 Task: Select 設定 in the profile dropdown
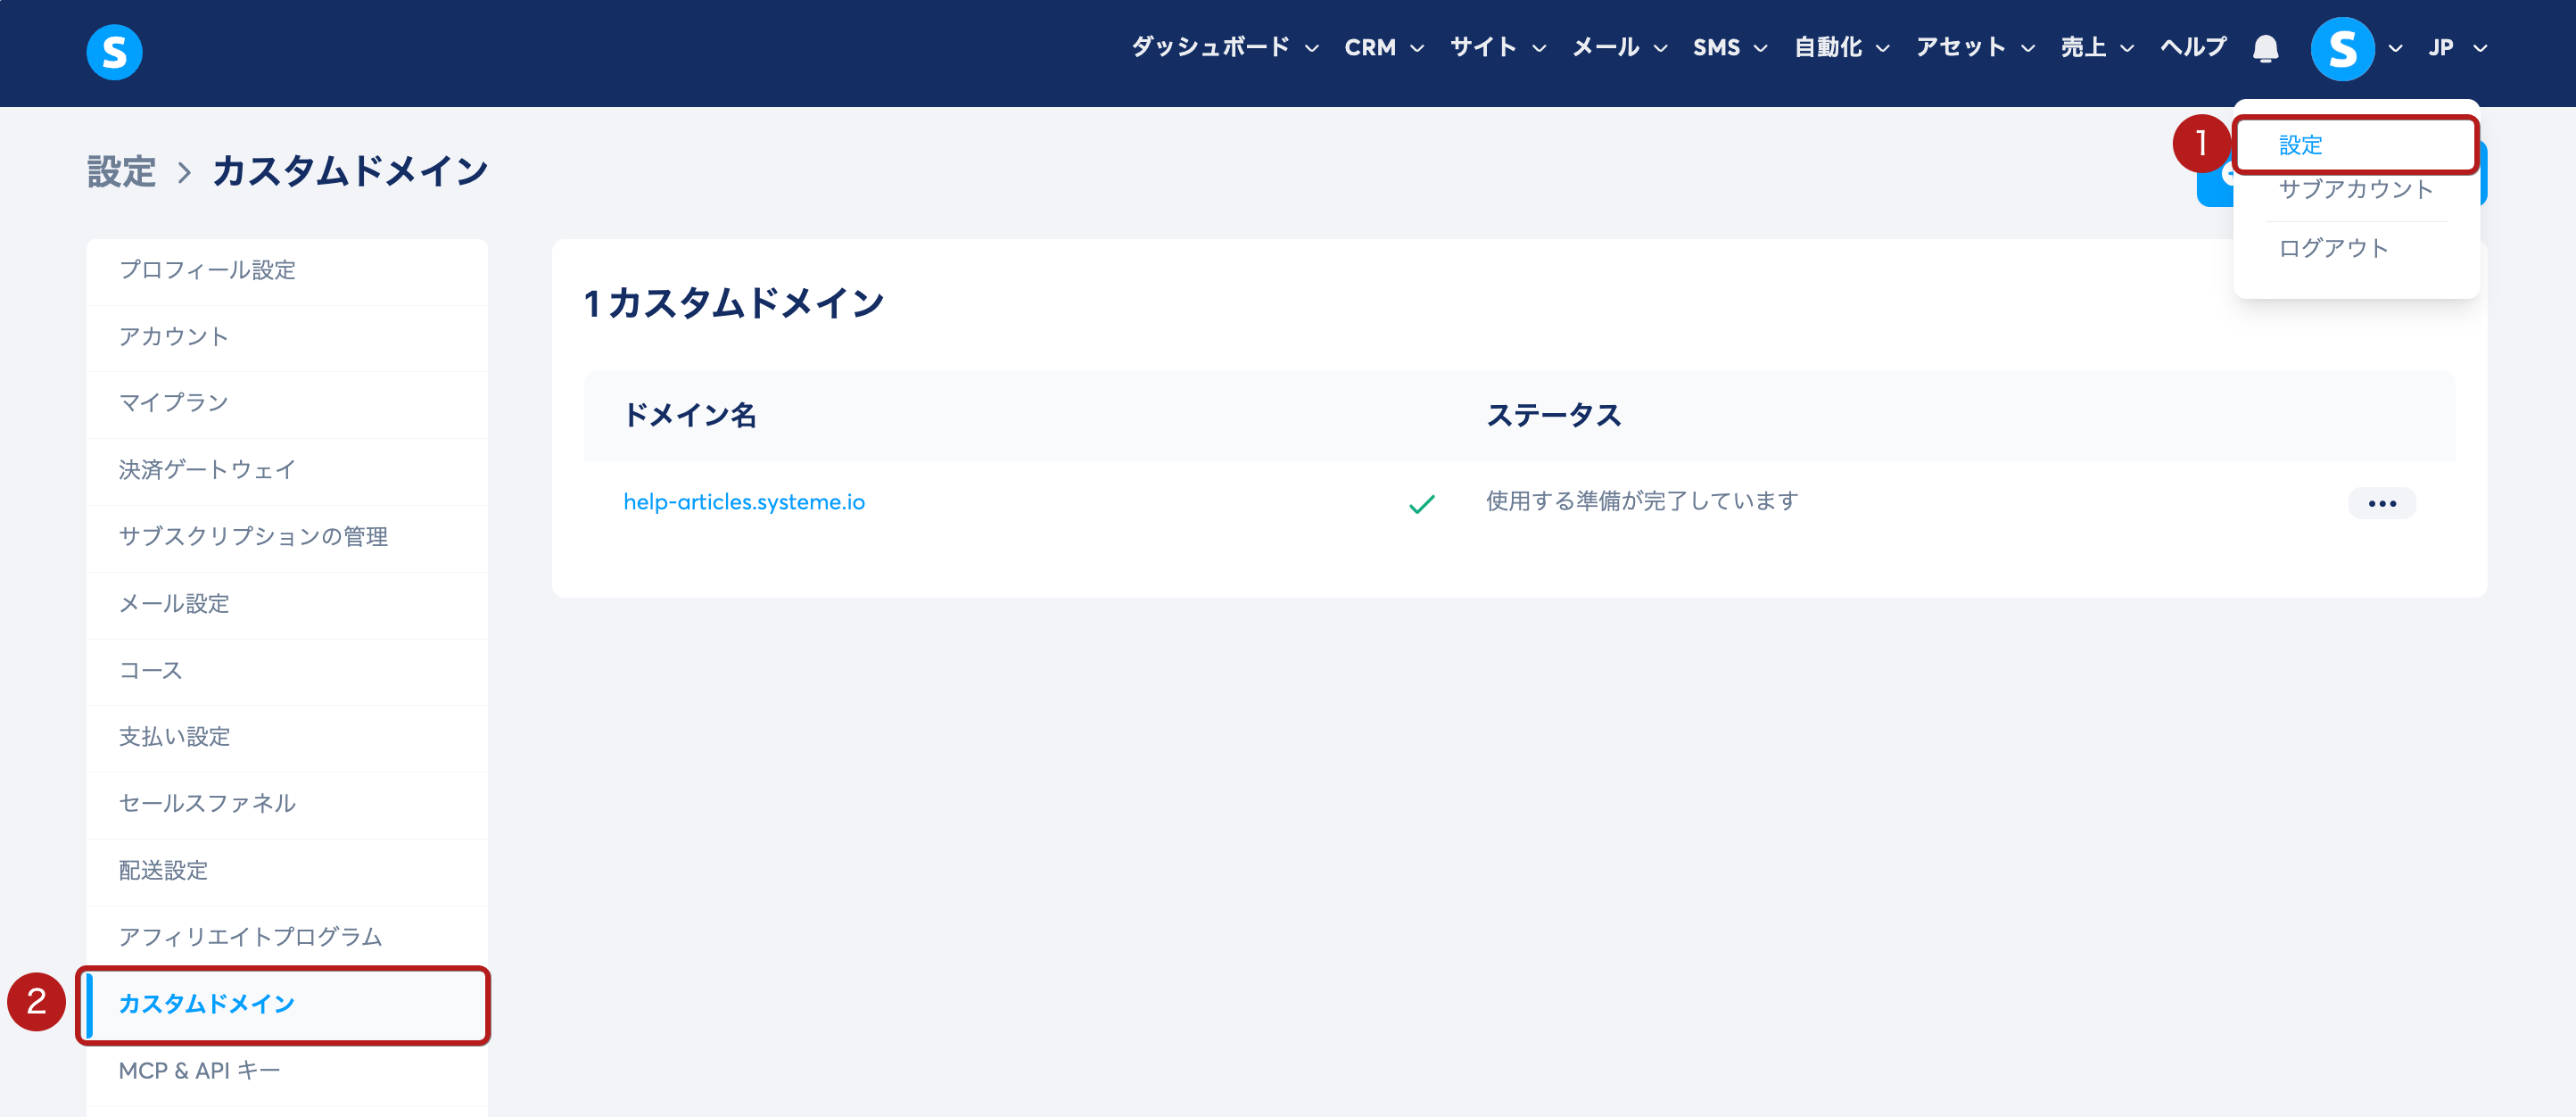2355,145
